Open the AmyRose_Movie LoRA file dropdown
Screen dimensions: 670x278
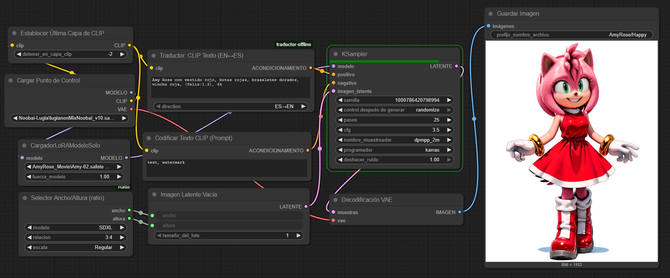tap(74, 167)
